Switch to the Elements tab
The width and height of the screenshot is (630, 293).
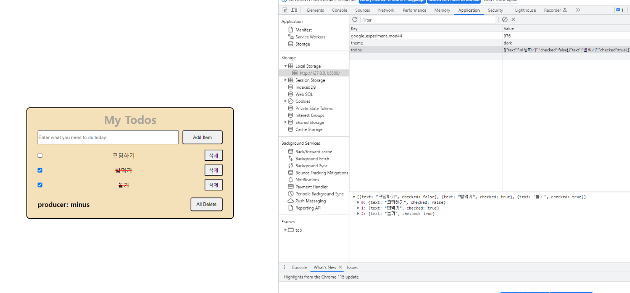coord(315,10)
